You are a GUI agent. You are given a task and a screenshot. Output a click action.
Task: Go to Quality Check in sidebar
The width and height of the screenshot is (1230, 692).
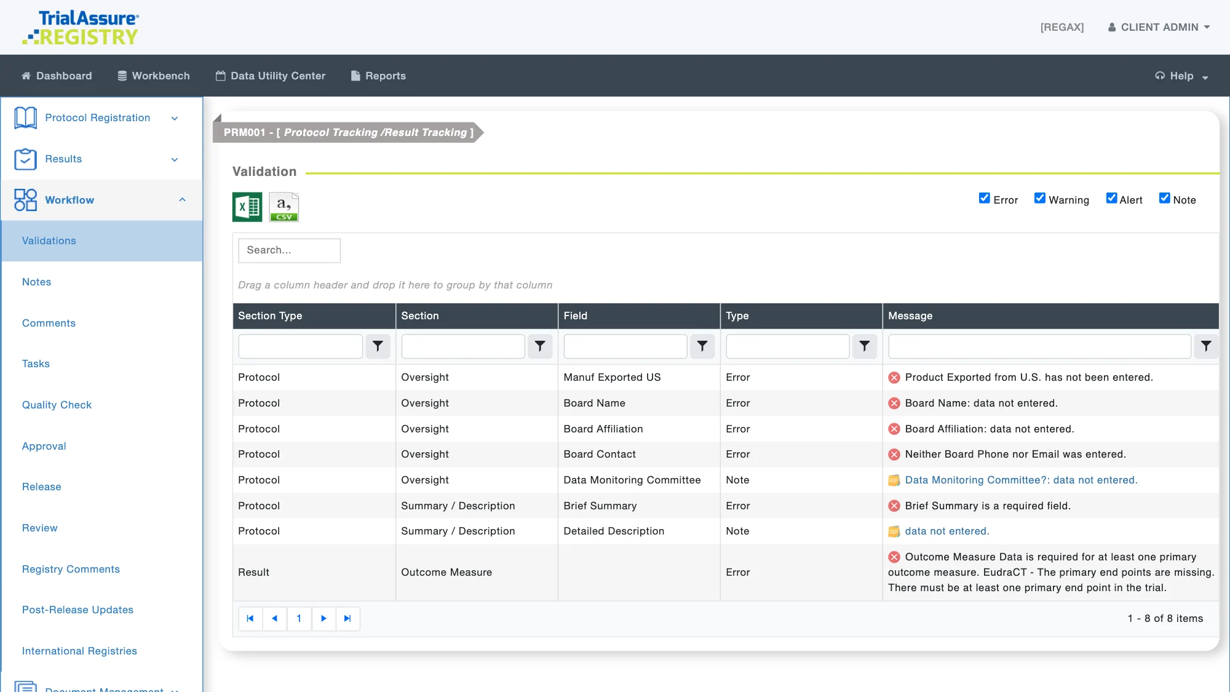click(57, 405)
